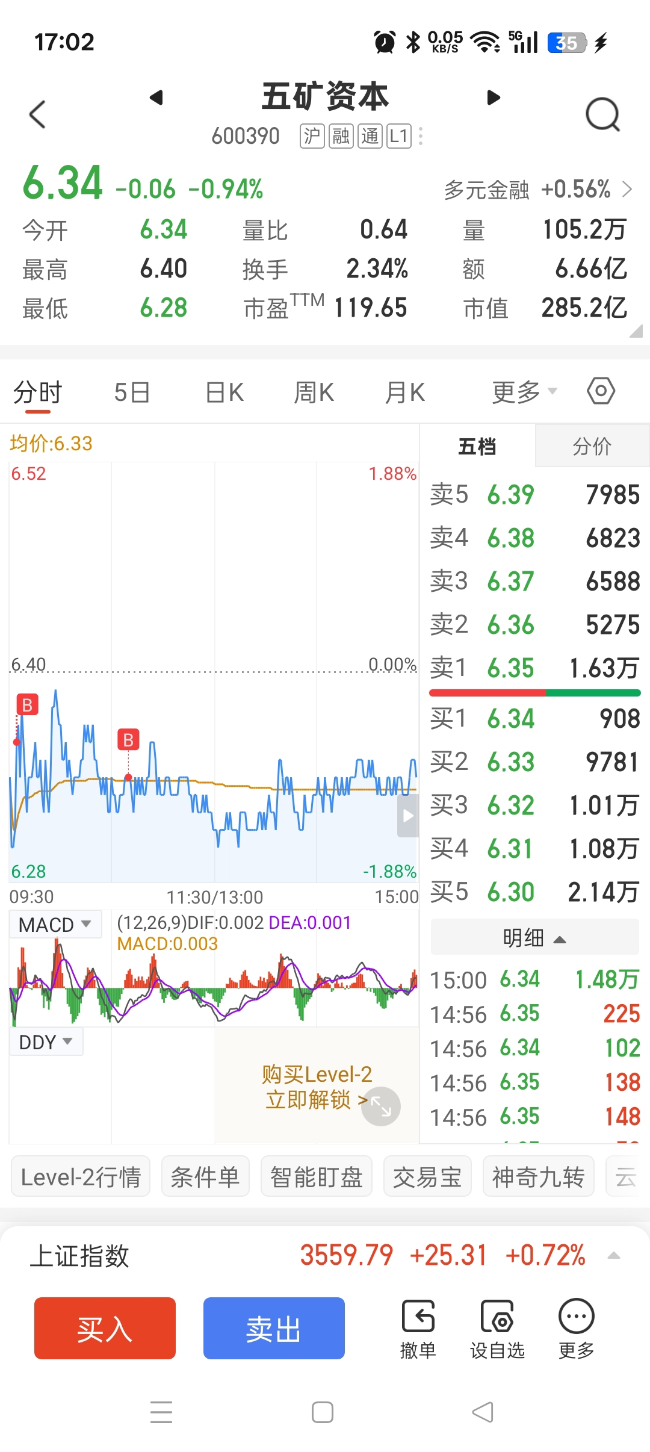
Task: Tap the 设自选 watchlist icon
Action: [497, 1329]
